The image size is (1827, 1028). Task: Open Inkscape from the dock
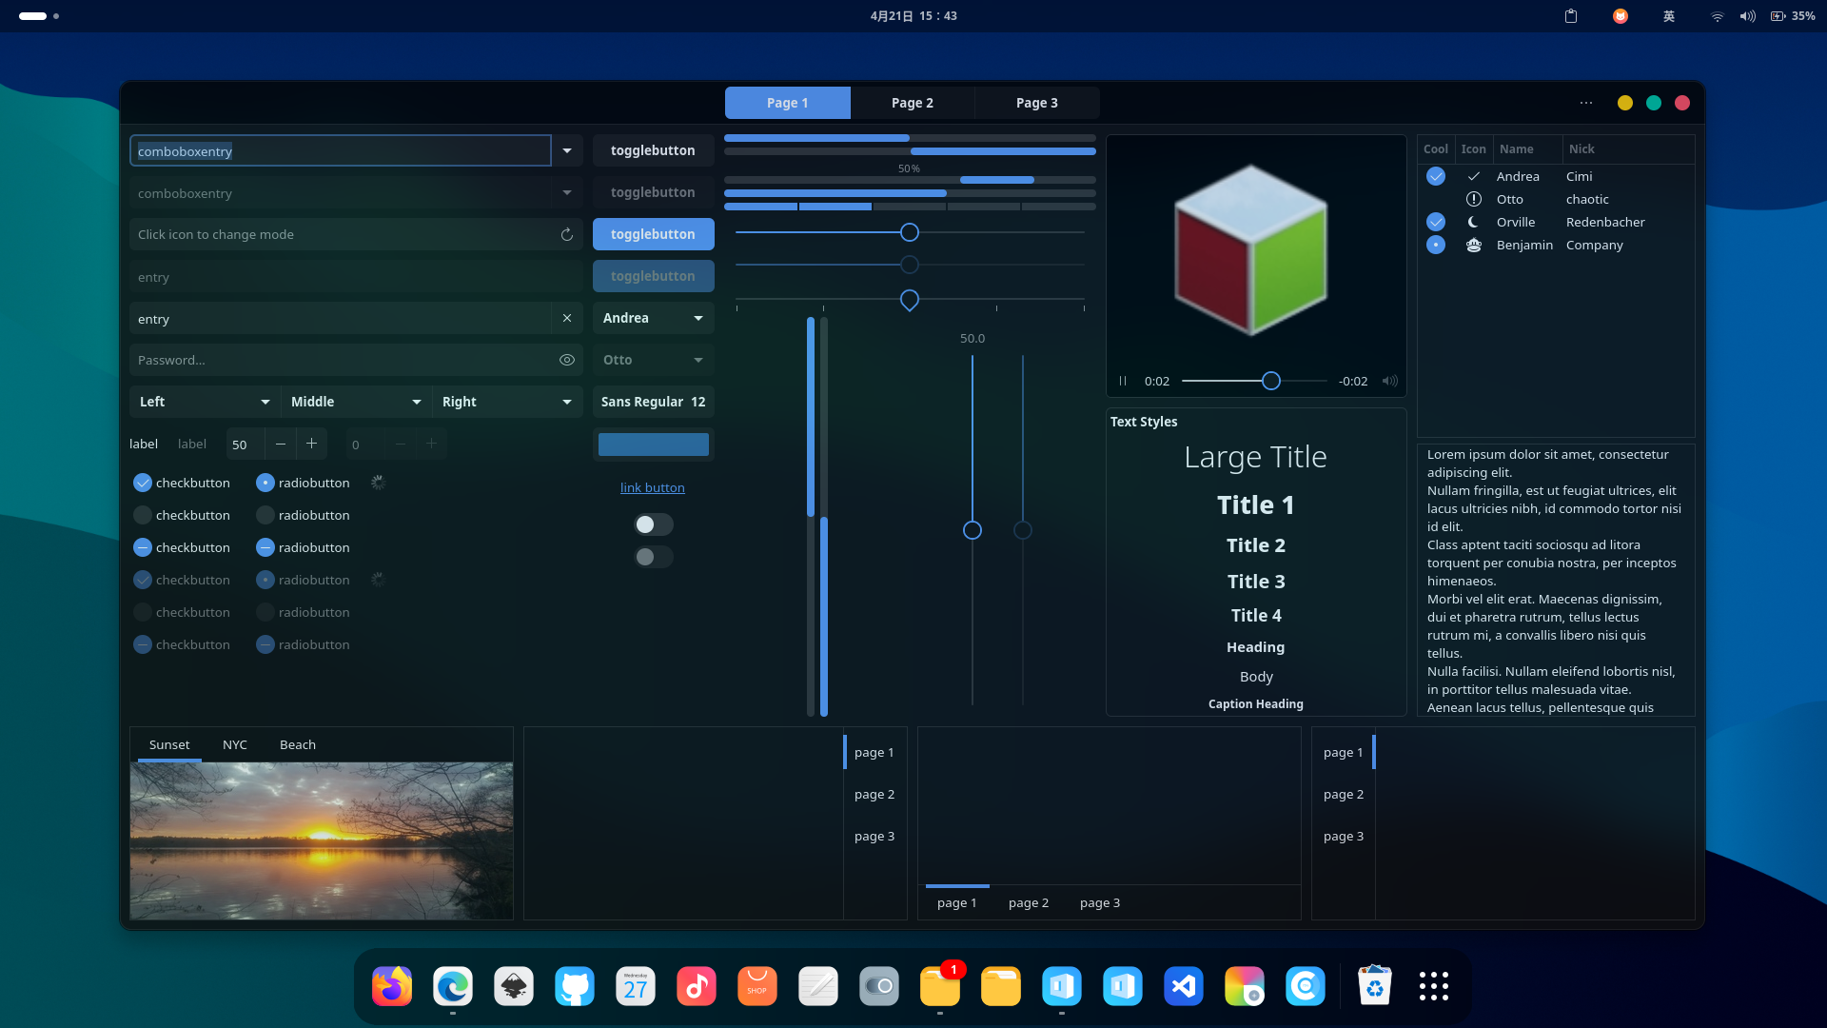coord(514,986)
